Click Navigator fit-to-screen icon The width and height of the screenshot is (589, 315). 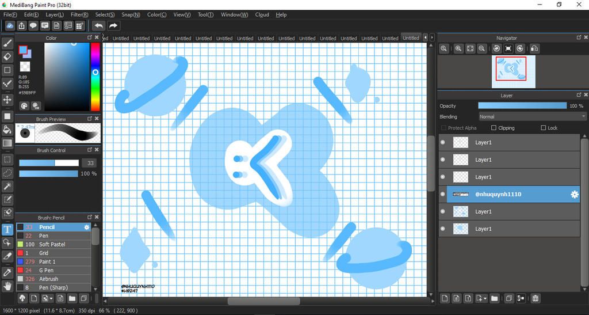click(471, 48)
